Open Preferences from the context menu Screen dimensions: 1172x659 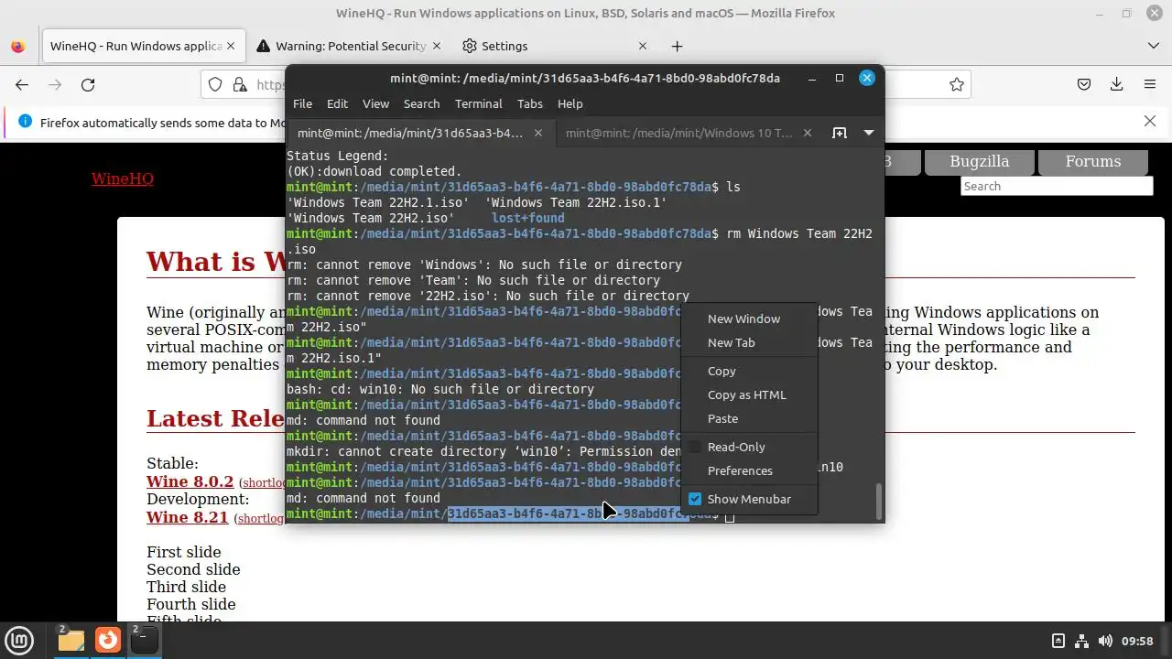click(x=749, y=470)
